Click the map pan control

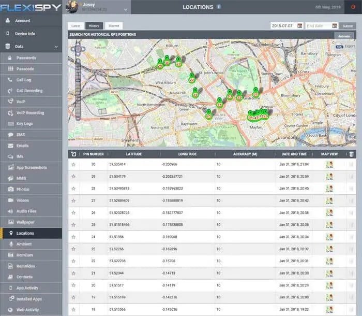click(x=78, y=49)
